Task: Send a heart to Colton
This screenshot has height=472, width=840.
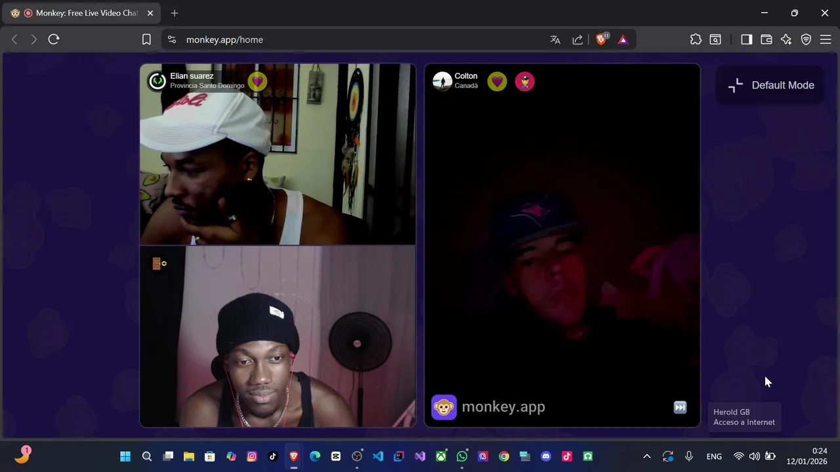Action: [x=497, y=81]
